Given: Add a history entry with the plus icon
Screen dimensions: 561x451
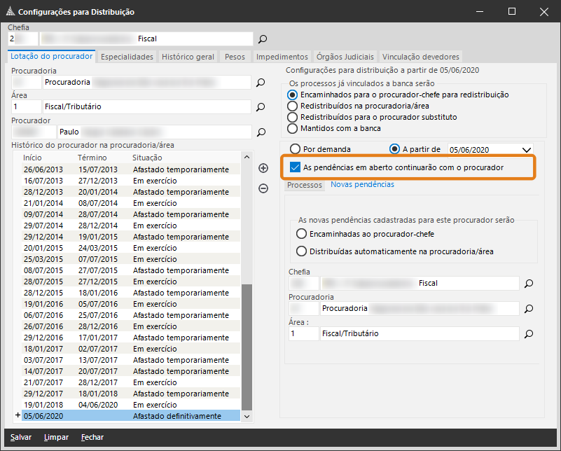Looking at the screenshot, I should point(263,168).
